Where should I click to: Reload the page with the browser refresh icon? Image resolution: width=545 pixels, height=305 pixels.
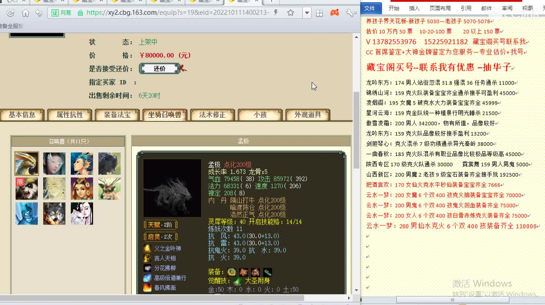coord(11,13)
